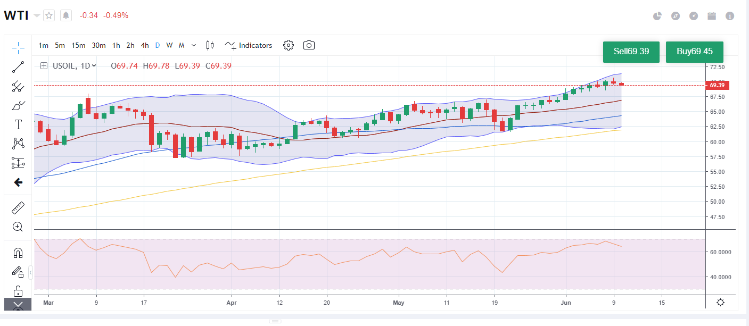The image size is (749, 326).
Task: Click the Sell 69.39 button
Action: tap(631, 52)
